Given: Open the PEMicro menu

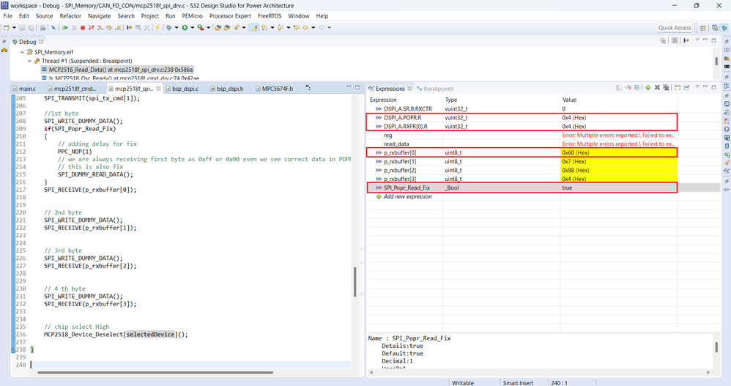Looking at the screenshot, I should [192, 16].
